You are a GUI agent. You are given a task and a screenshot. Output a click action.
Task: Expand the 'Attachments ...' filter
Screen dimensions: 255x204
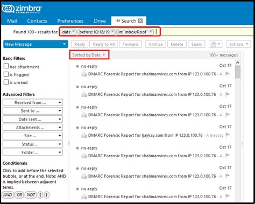33,128
